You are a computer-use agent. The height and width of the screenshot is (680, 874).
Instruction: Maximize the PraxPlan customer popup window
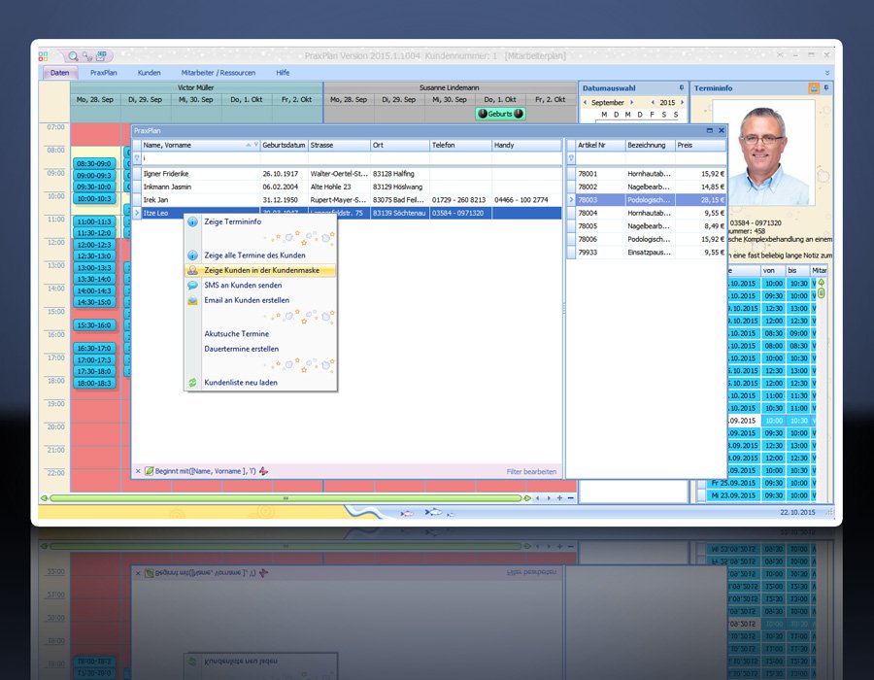pyautogui.click(x=710, y=130)
